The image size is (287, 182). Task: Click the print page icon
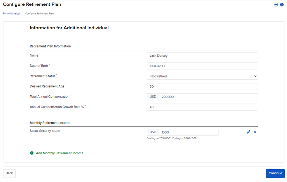(x=276, y=5)
